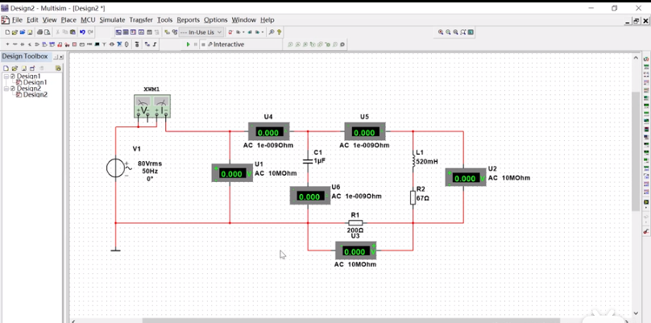Toggle the Design1 checkbox in Design Toolbox
This screenshot has height=323, width=651.
(x=12, y=77)
